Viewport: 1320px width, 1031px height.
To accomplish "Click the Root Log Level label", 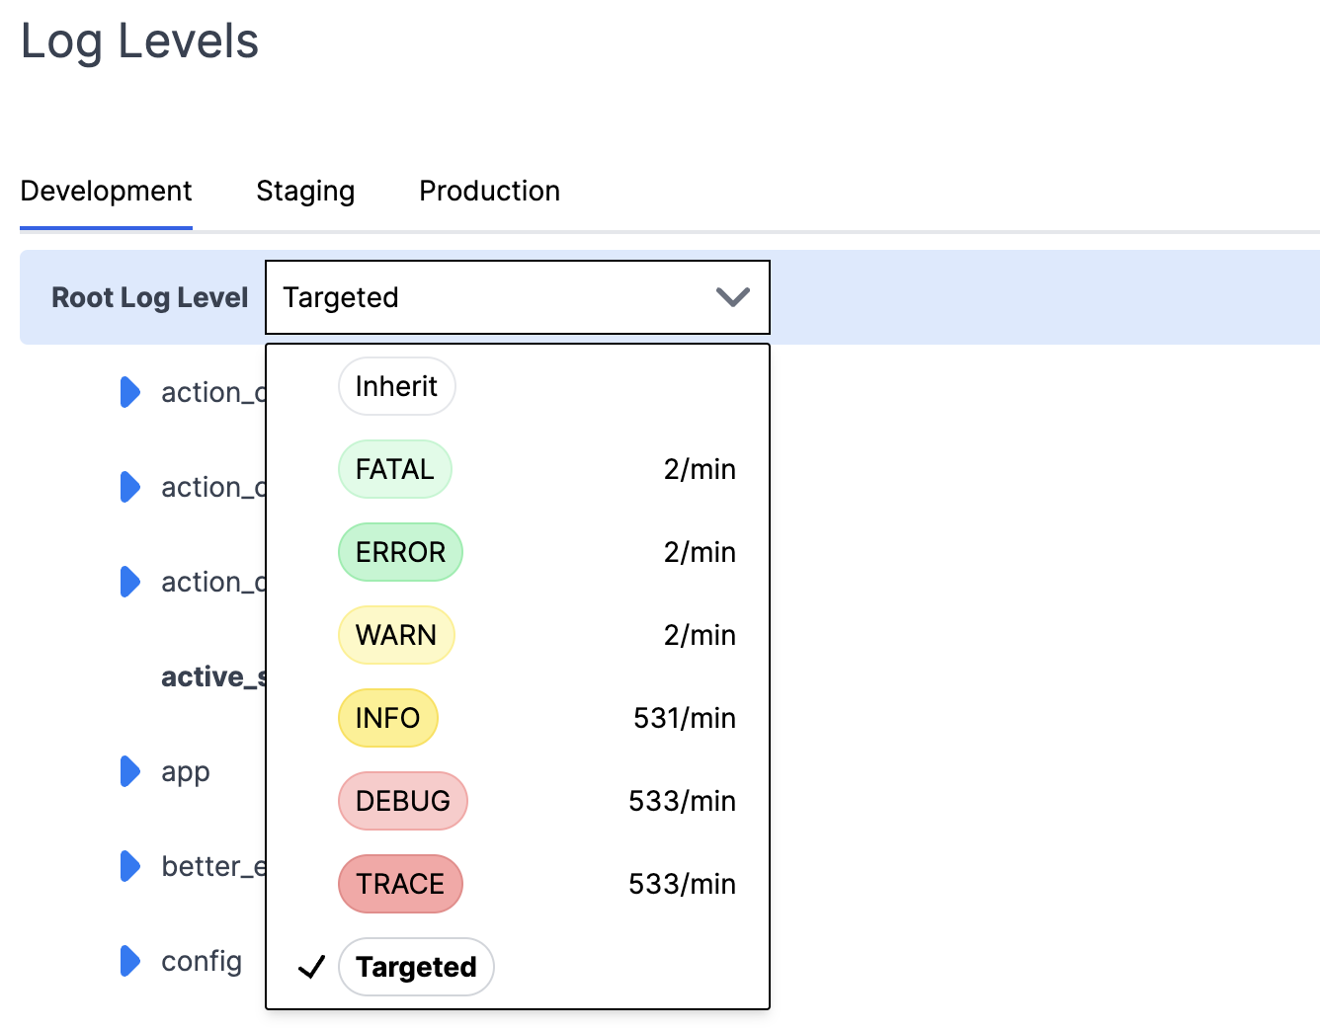I will 149,297.
